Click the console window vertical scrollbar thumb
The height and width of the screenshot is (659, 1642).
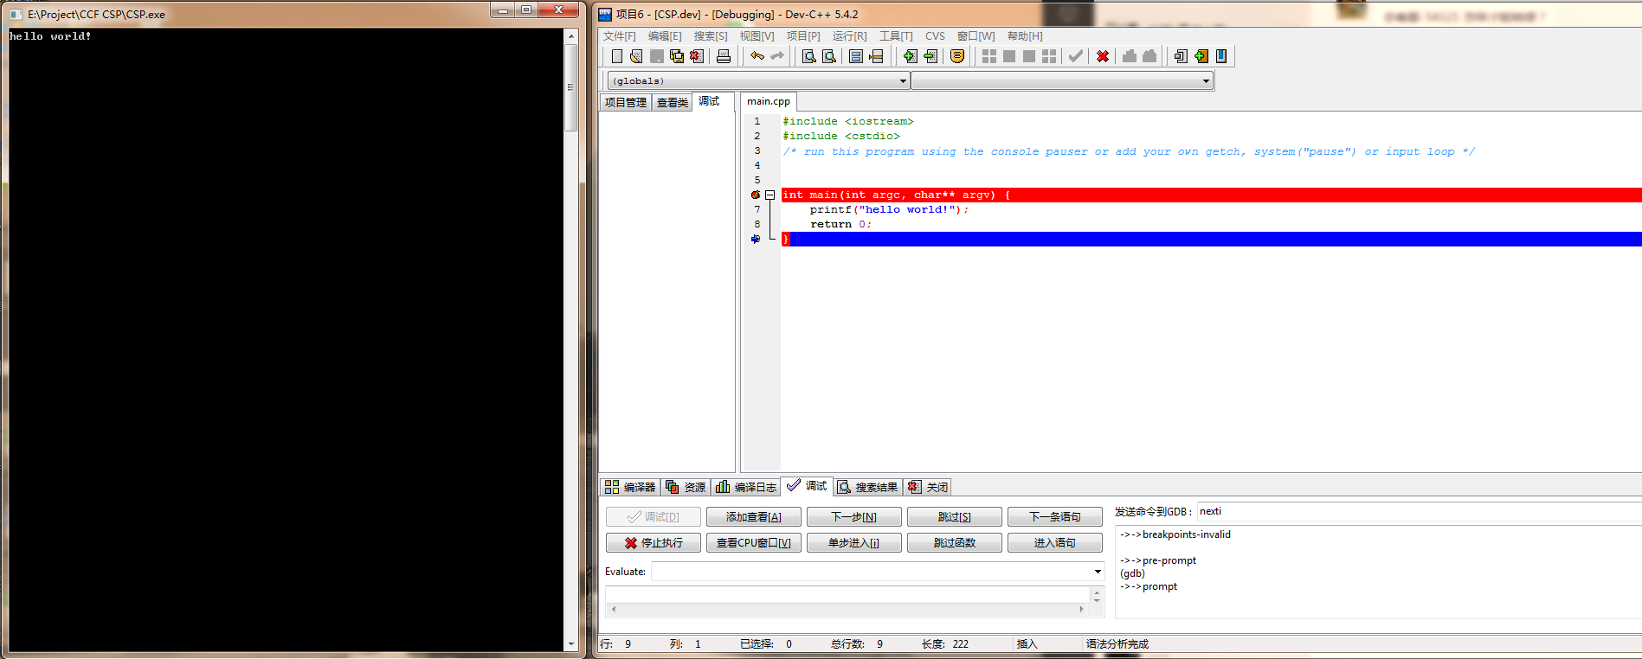click(x=570, y=87)
